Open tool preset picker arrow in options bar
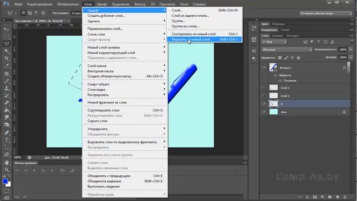The width and height of the screenshot is (357, 201). click(x=16, y=13)
